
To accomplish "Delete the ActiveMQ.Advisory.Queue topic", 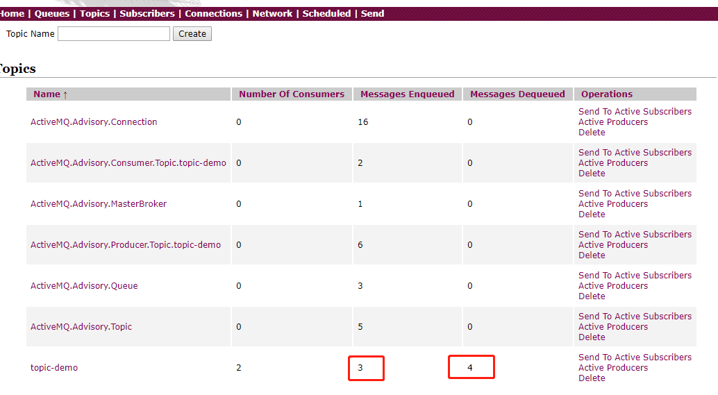I will [x=592, y=296].
